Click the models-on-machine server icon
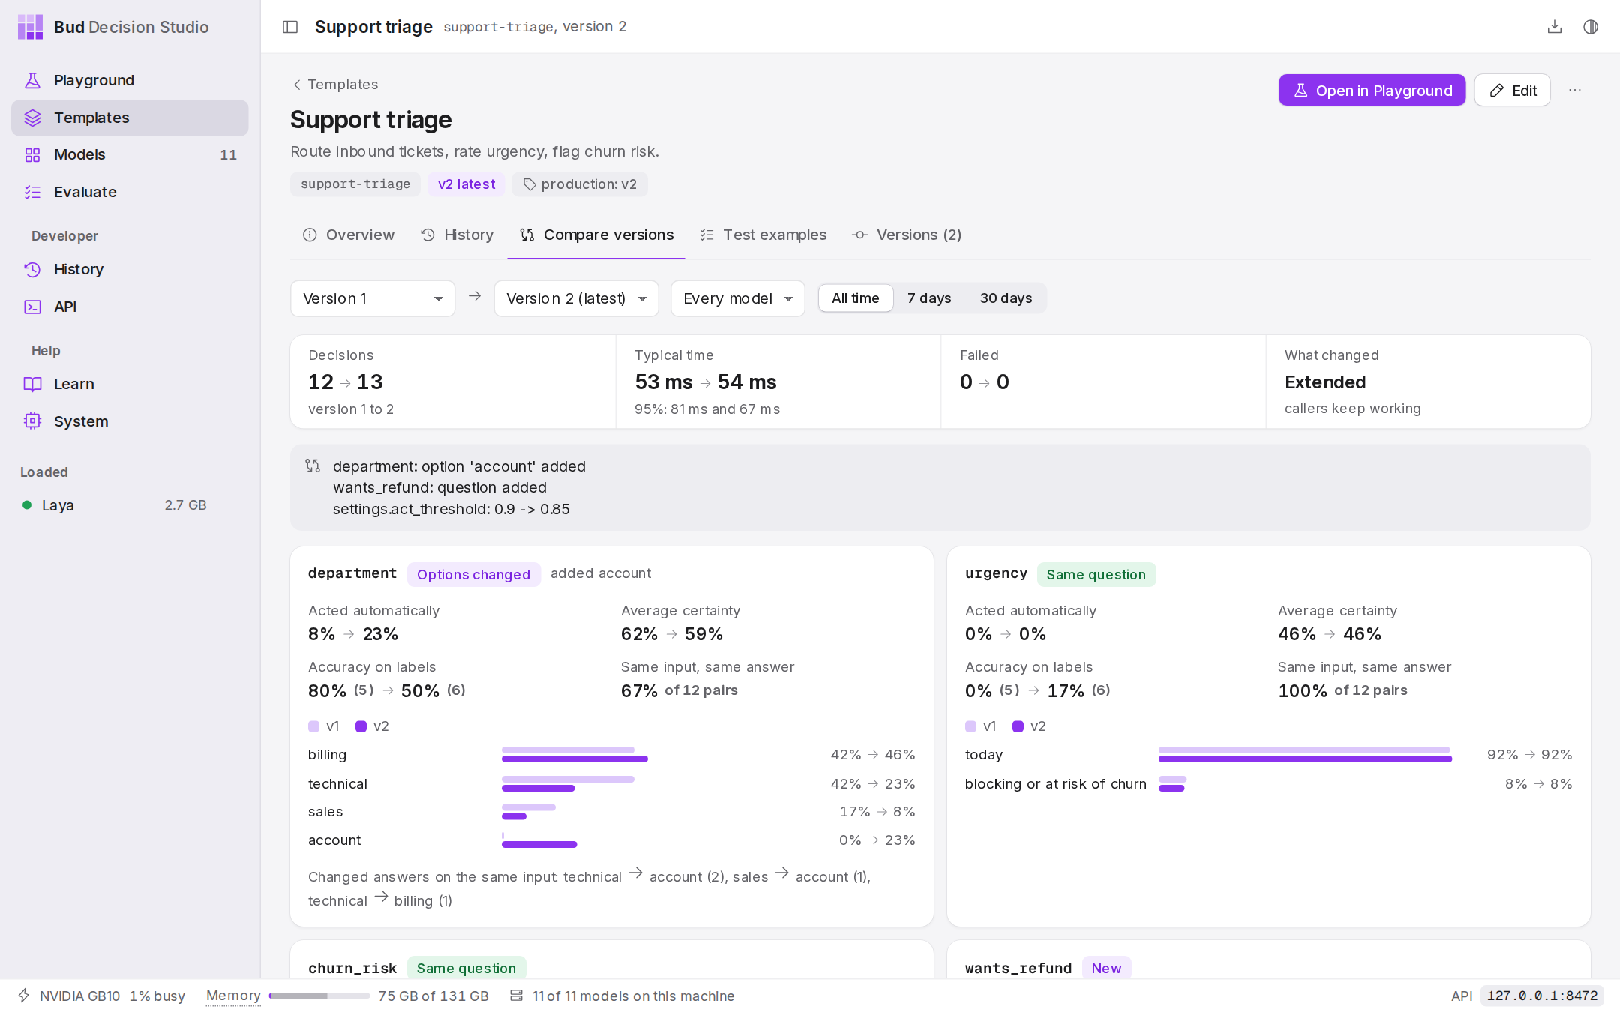1620x1012 pixels. pyautogui.click(x=516, y=996)
